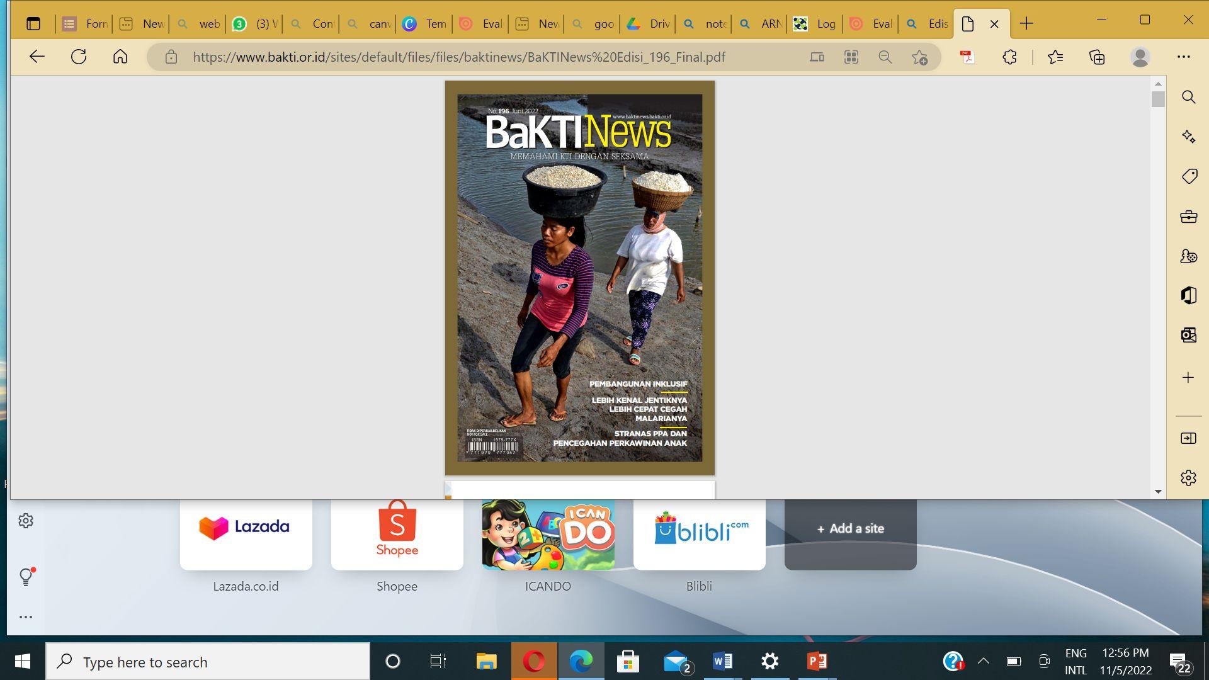Open the sidebar Shopping tag icon

[1188, 176]
